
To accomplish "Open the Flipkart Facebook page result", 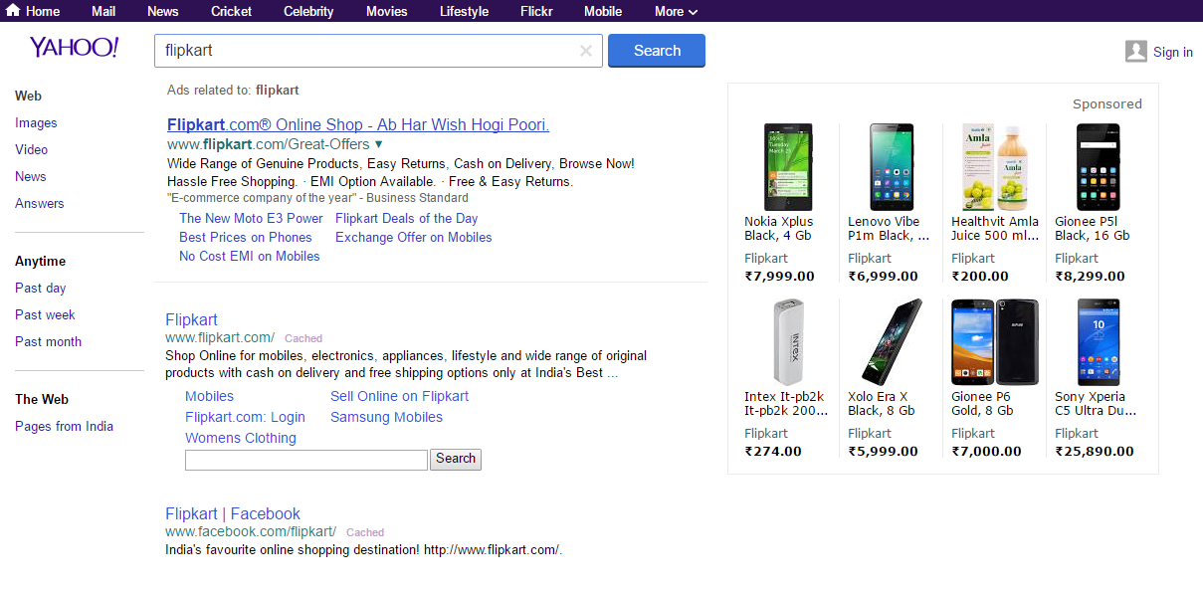I will (x=232, y=513).
